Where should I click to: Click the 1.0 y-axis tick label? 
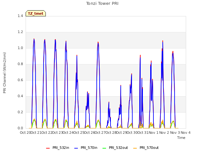point(20,48)
